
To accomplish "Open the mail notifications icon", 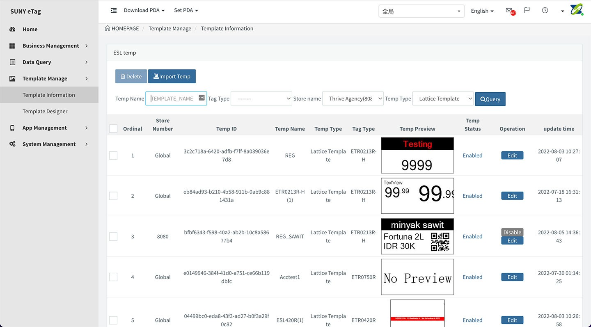I will [509, 11].
